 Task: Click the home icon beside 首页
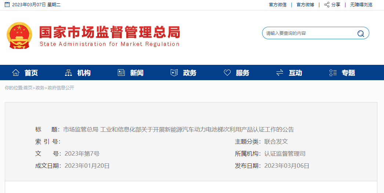coord(16,73)
